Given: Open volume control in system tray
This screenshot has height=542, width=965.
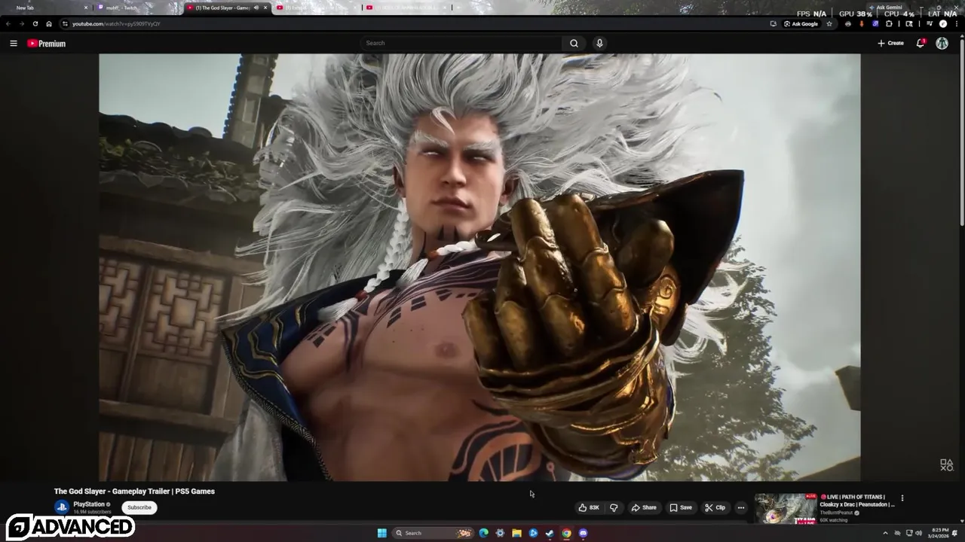Looking at the screenshot, I should (918, 533).
